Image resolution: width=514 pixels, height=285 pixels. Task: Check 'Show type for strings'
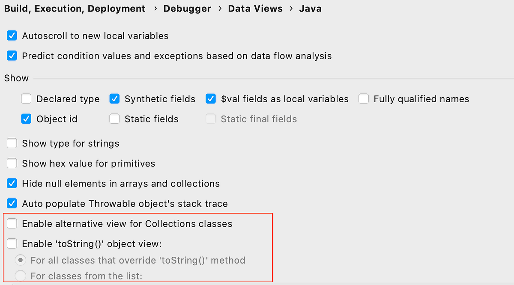pyautogui.click(x=12, y=143)
